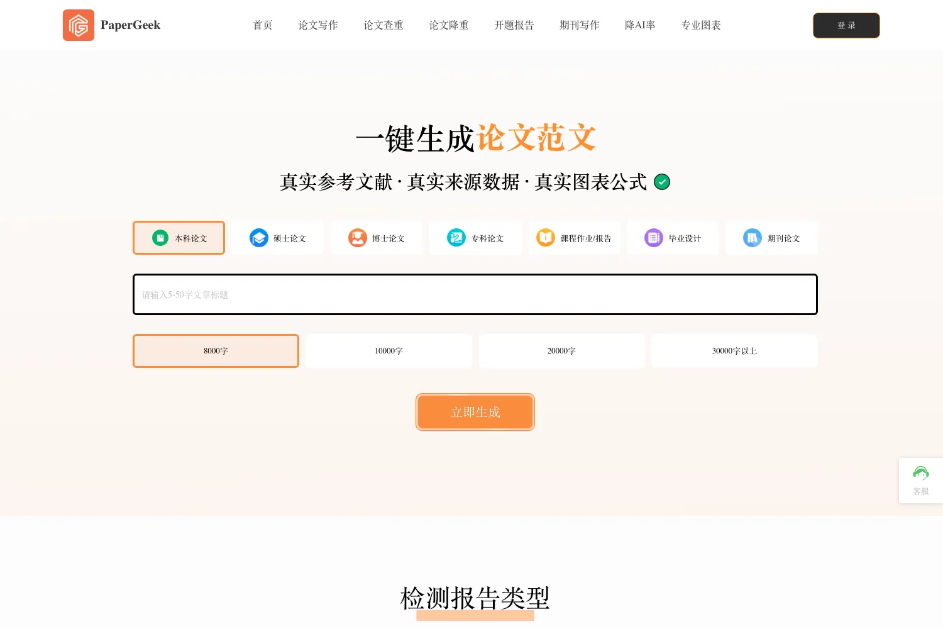Choose the 20000字 word count
The image size is (943, 629).
pos(561,351)
